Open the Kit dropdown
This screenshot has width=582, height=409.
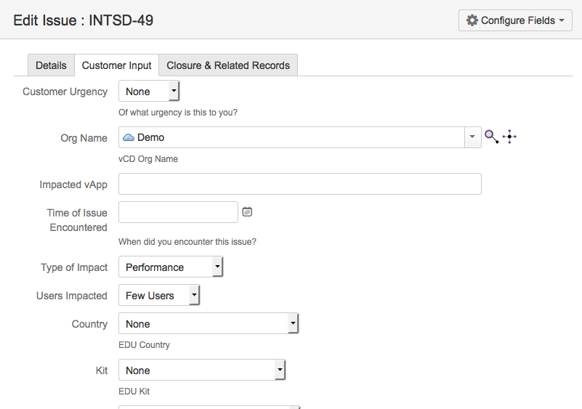point(202,370)
